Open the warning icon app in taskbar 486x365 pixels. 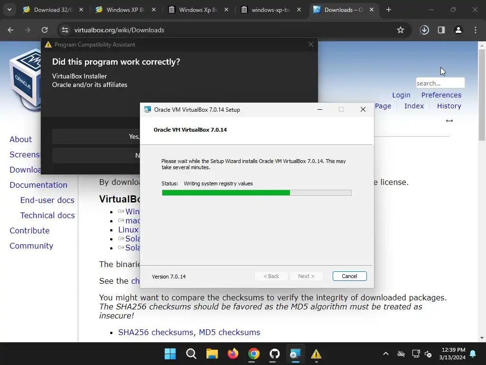tap(316, 354)
